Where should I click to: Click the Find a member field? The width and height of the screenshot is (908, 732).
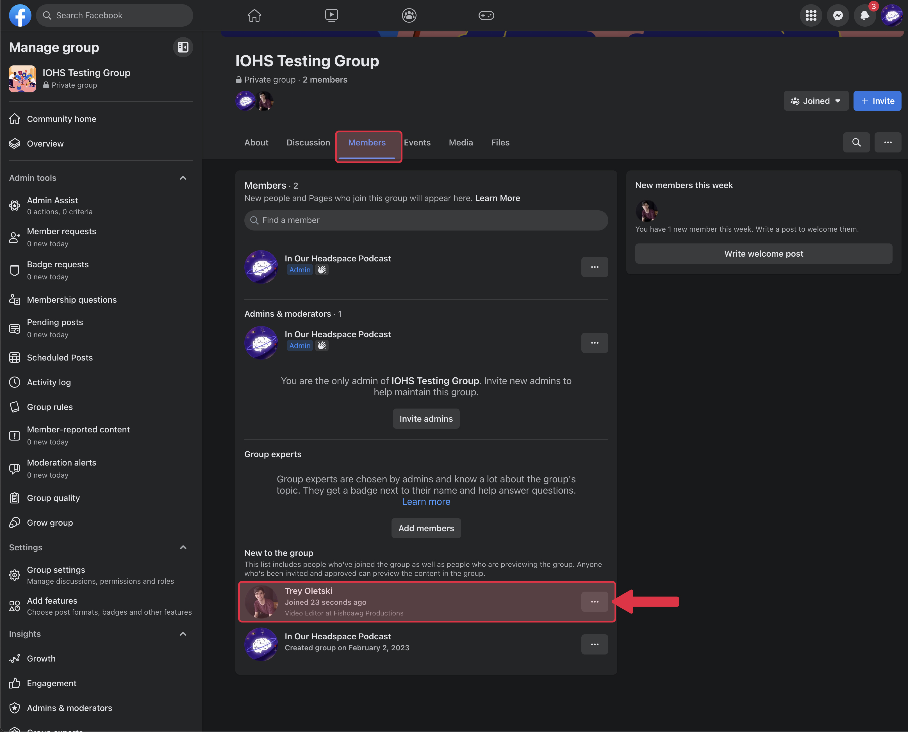coord(426,220)
